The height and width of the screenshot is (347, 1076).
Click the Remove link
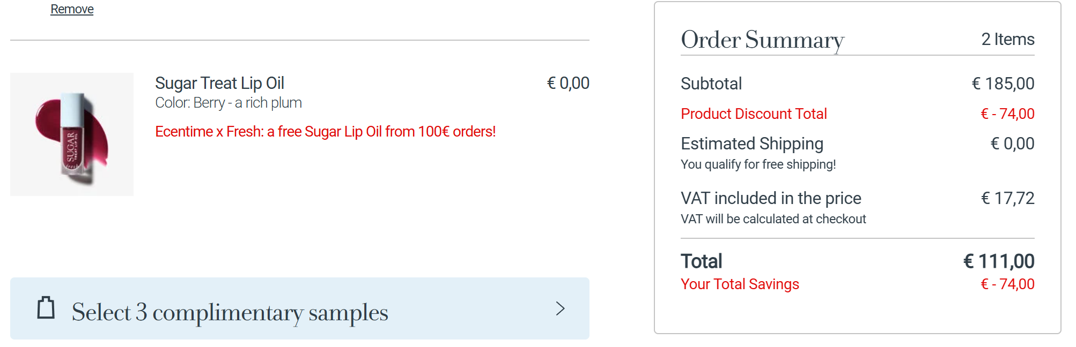click(x=72, y=9)
